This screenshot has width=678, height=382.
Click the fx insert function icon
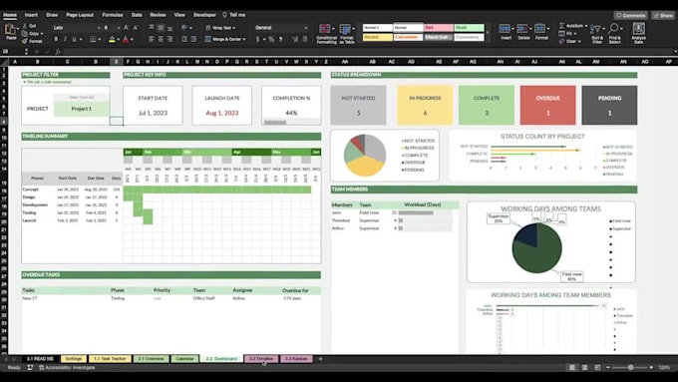click(58, 52)
